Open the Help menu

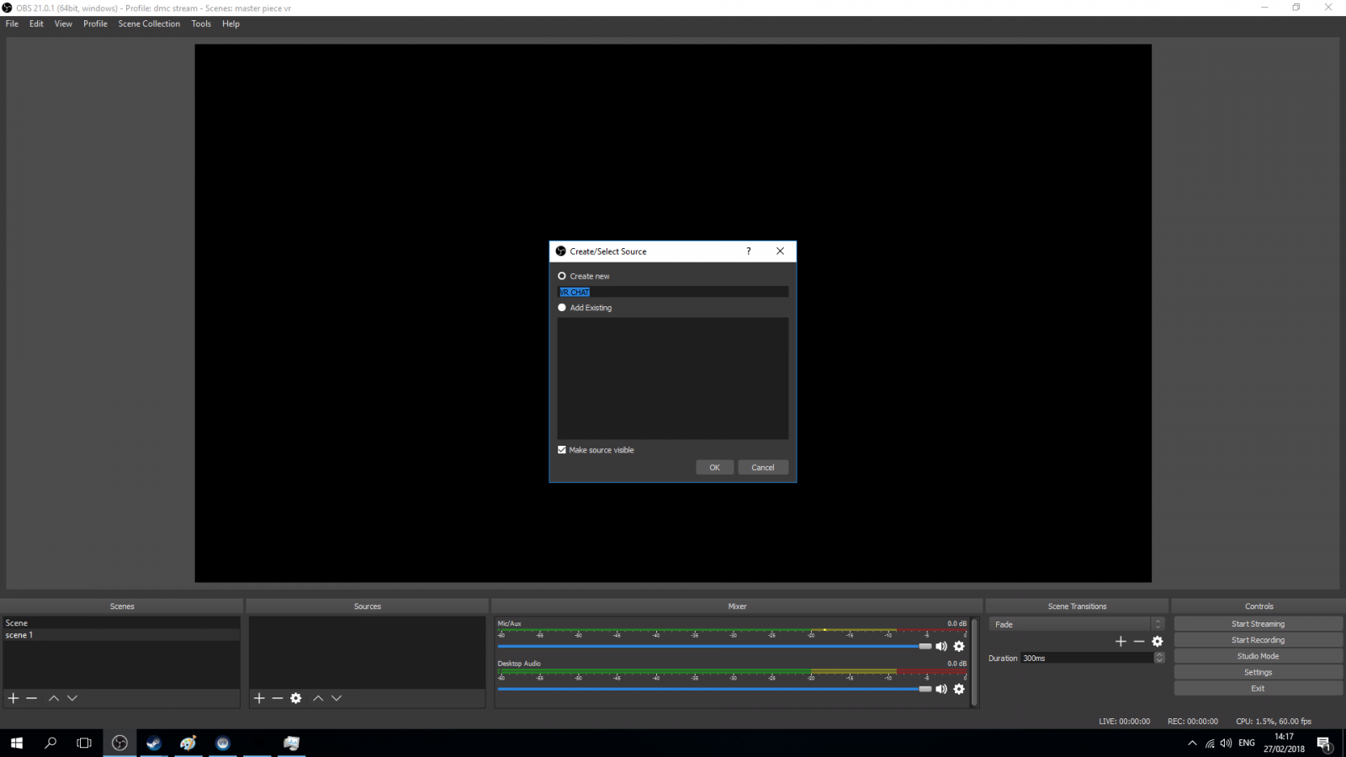click(x=231, y=24)
